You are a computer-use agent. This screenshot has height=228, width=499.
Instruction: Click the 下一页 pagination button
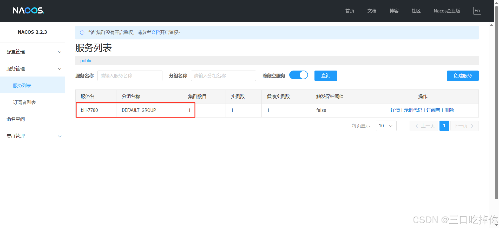(x=464, y=126)
